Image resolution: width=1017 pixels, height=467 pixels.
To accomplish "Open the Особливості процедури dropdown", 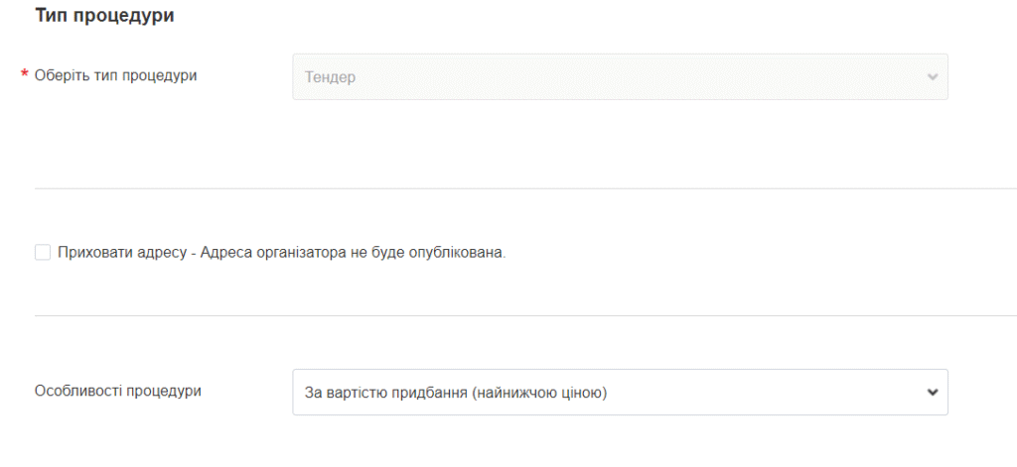I will (620, 393).
